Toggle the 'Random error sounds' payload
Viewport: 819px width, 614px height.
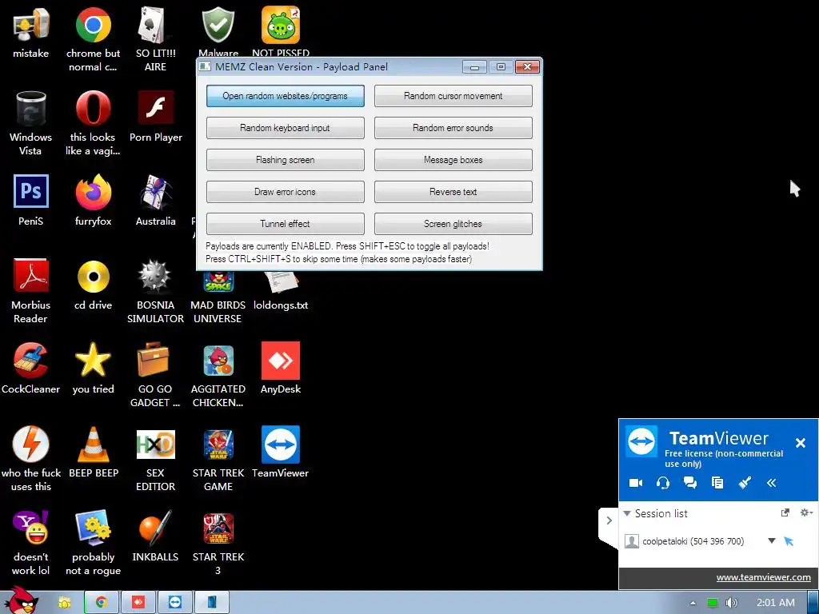click(x=453, y=128)
